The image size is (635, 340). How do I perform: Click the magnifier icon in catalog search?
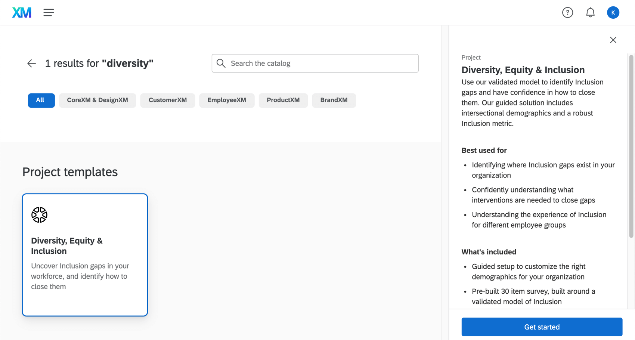[x=221, y=64]
